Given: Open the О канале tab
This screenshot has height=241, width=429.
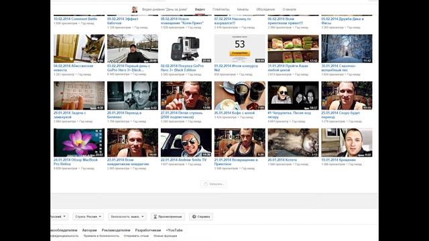Looking at the screenshot, I should 289,9.
